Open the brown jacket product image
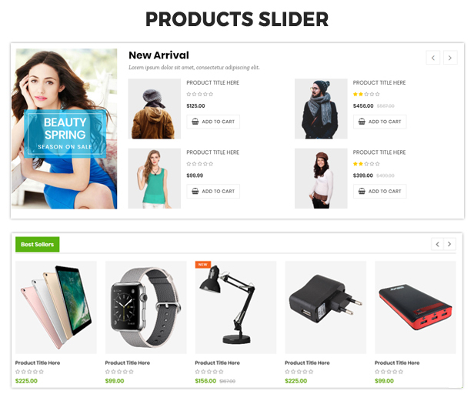Screen dimensions: 474x401 pyautogui.click(x=155, y=109)
